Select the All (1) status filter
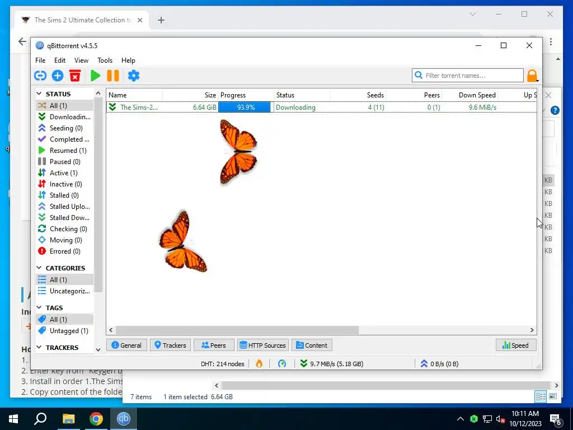 64,106
